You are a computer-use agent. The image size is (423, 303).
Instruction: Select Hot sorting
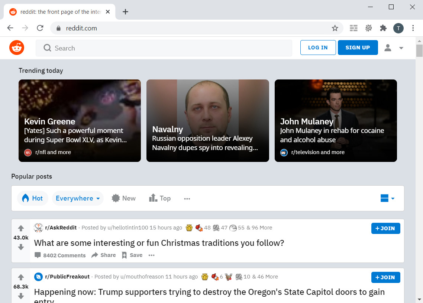pyautogui.click(x=33, y=198)
